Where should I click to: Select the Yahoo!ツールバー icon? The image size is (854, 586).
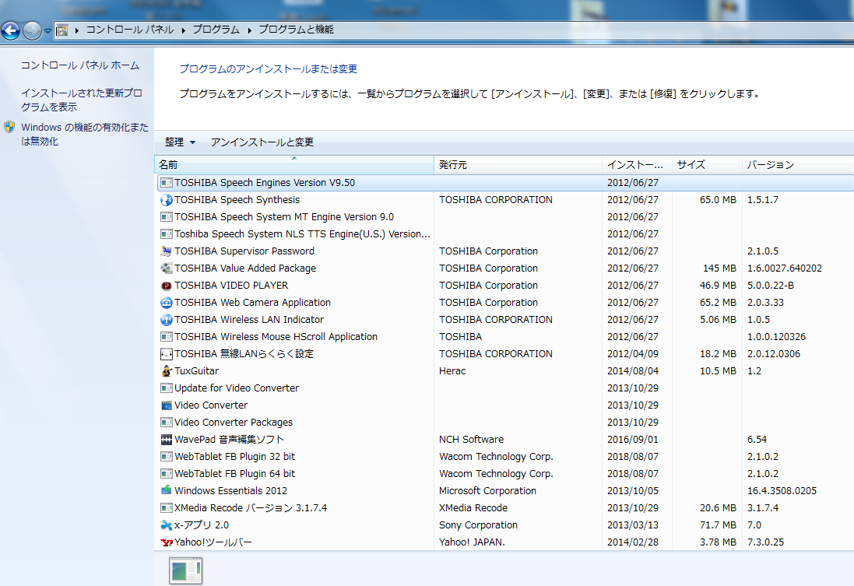[166, 542]
